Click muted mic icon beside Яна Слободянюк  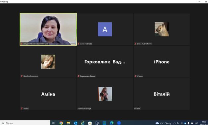[x=22, y=76]
